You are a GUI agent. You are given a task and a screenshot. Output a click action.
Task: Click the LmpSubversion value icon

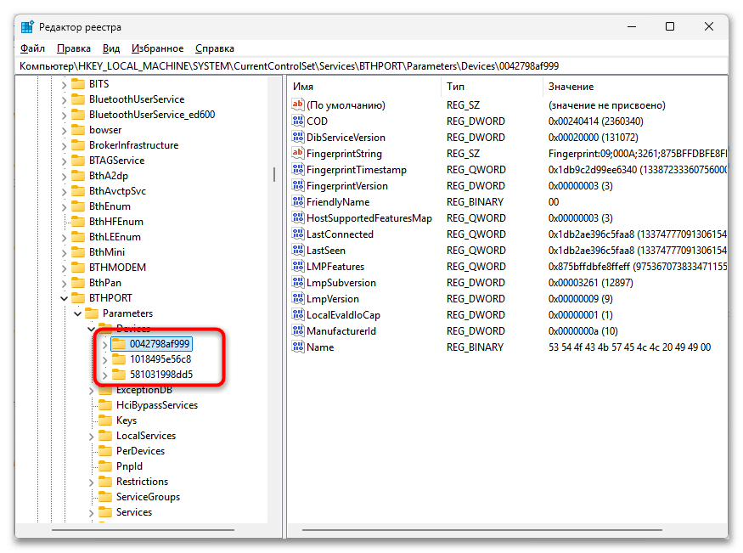point(297,282)
